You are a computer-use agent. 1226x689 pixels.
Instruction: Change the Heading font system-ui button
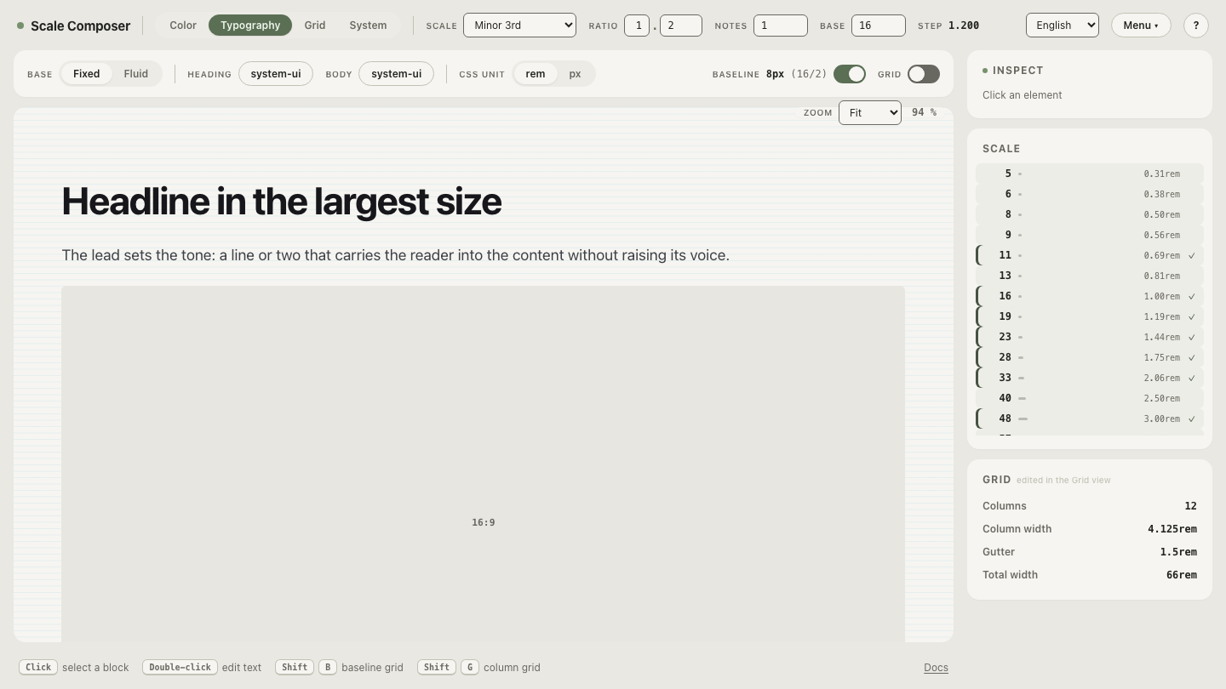(x=276, y=74)
